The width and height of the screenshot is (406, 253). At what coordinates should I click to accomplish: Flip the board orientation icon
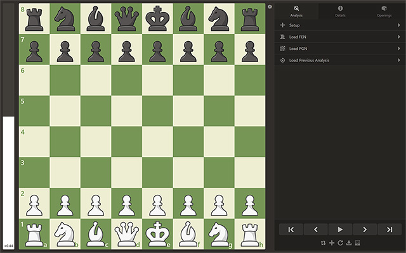pos(323,243)
